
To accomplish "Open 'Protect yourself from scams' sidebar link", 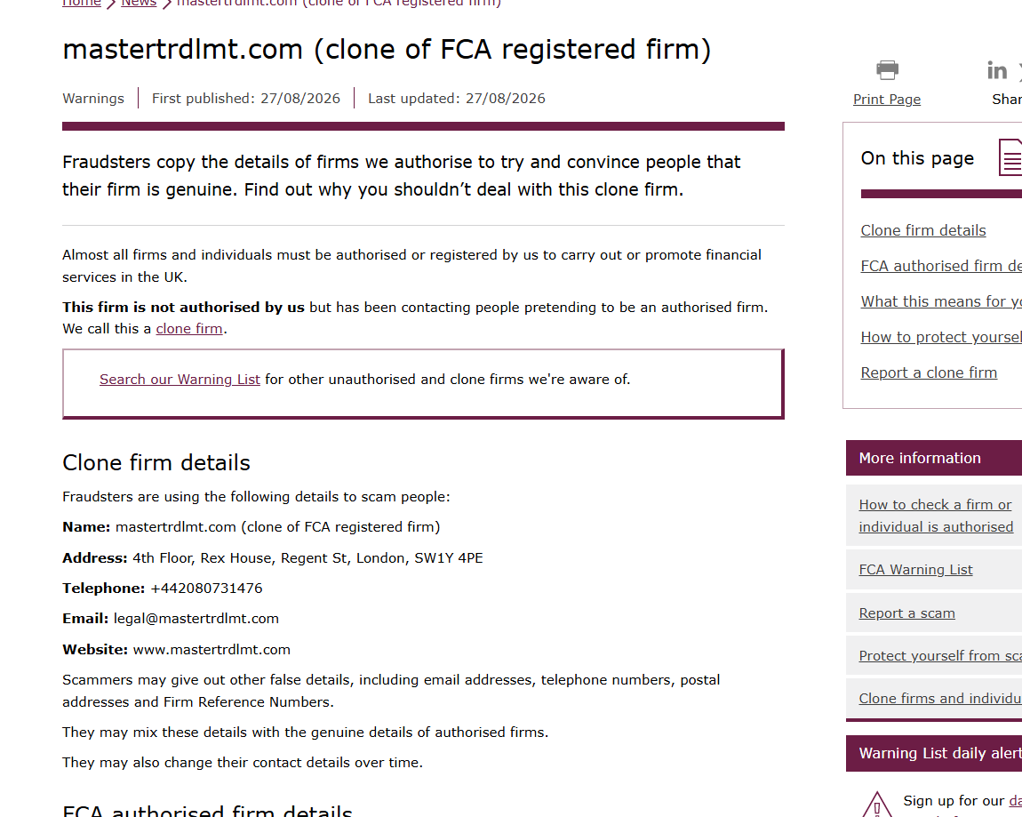I will tap(940, 656).
